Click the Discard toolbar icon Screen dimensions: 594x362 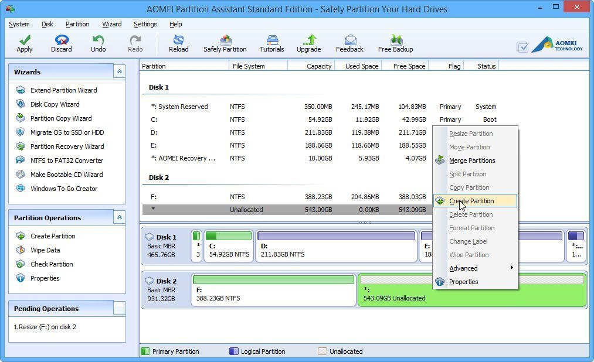(62, 40)
